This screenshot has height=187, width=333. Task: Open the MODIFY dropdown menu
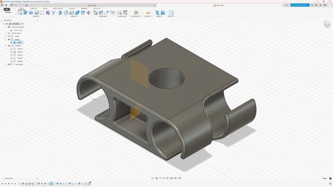[74, 16]
